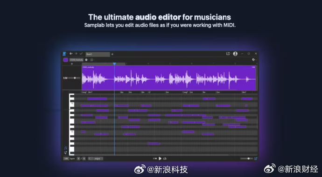
Task: Click the first Bm7 chord label
Action: pyautogui.click(x=90, y=92)
